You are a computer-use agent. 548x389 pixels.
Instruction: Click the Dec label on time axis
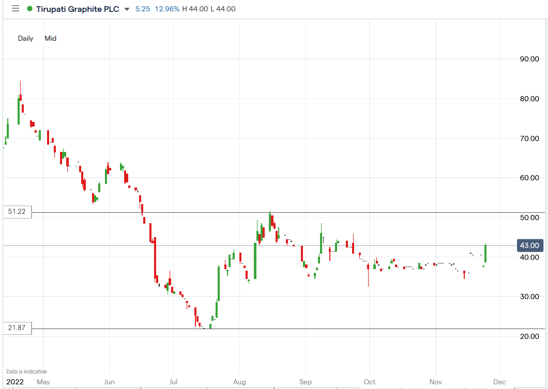(x=499, y=382)
